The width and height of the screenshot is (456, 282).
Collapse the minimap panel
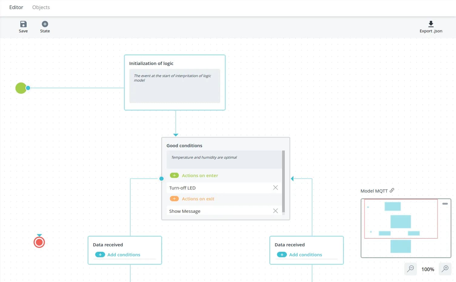point(445,204)
